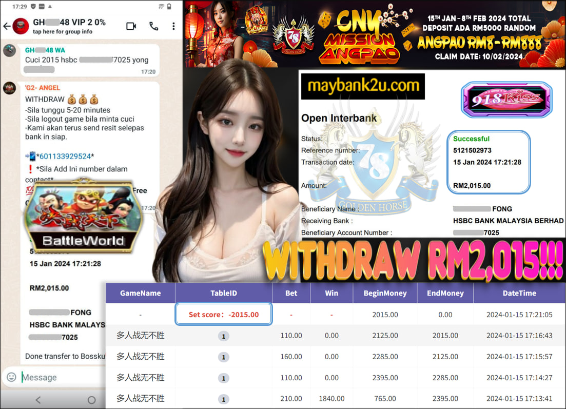Click the phone emoji before the contact number

(31, 157)
